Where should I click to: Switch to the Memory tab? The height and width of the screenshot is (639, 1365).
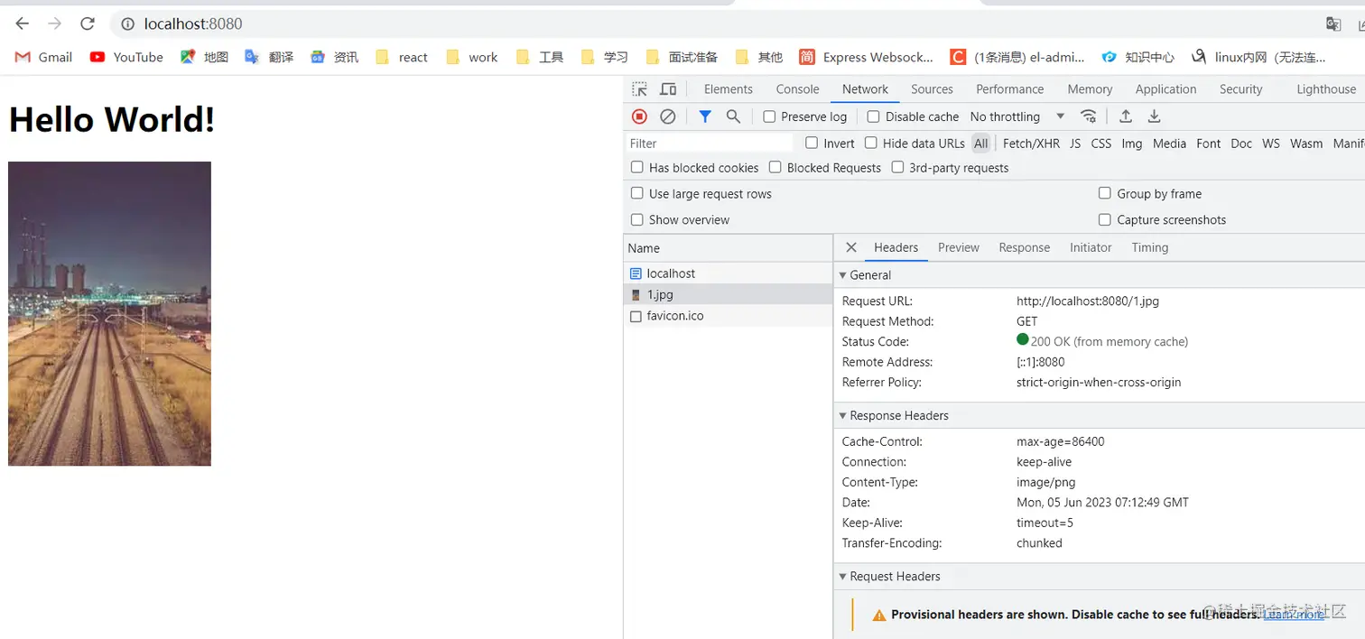tap(1090, 89)
